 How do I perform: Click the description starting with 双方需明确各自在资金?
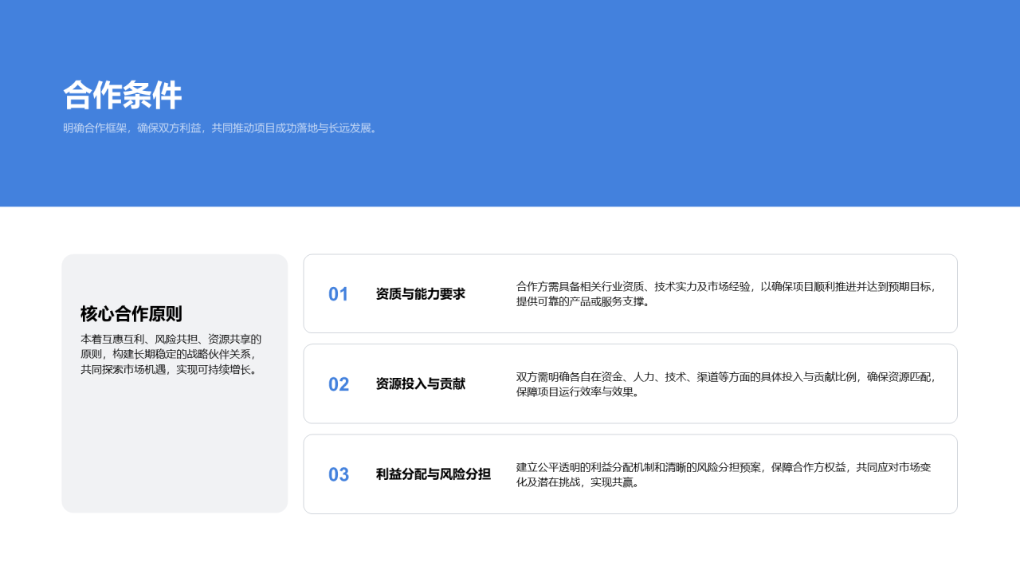click(727, 384)
